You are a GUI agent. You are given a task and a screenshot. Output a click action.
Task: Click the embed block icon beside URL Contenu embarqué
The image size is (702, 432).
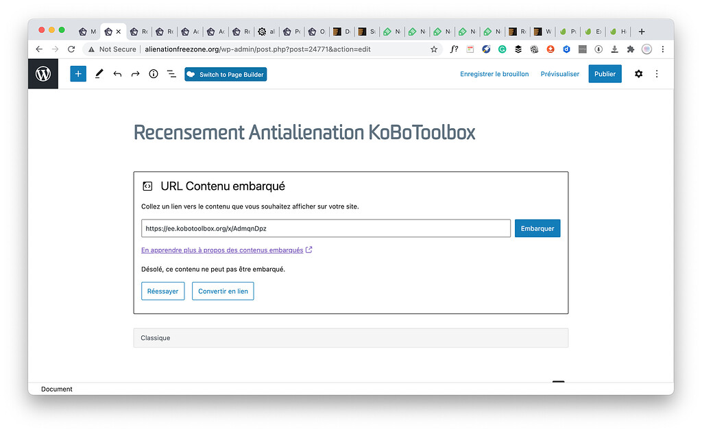147,185
